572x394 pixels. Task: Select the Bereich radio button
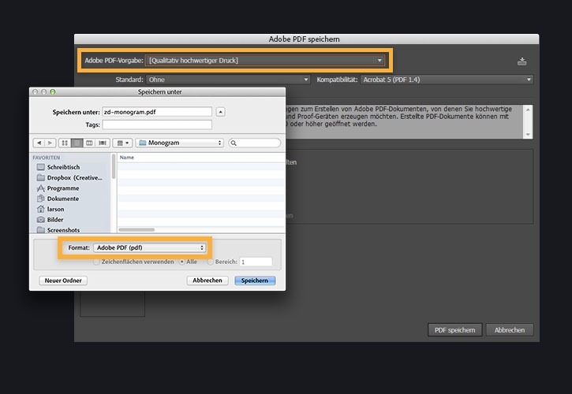tap(210, 262)
